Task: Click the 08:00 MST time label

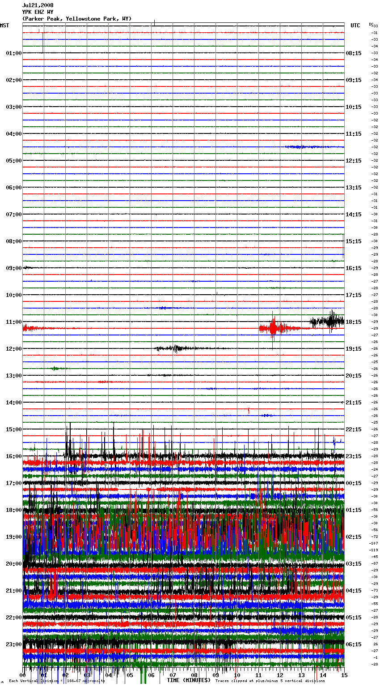Action: click(x=14, y=241)
